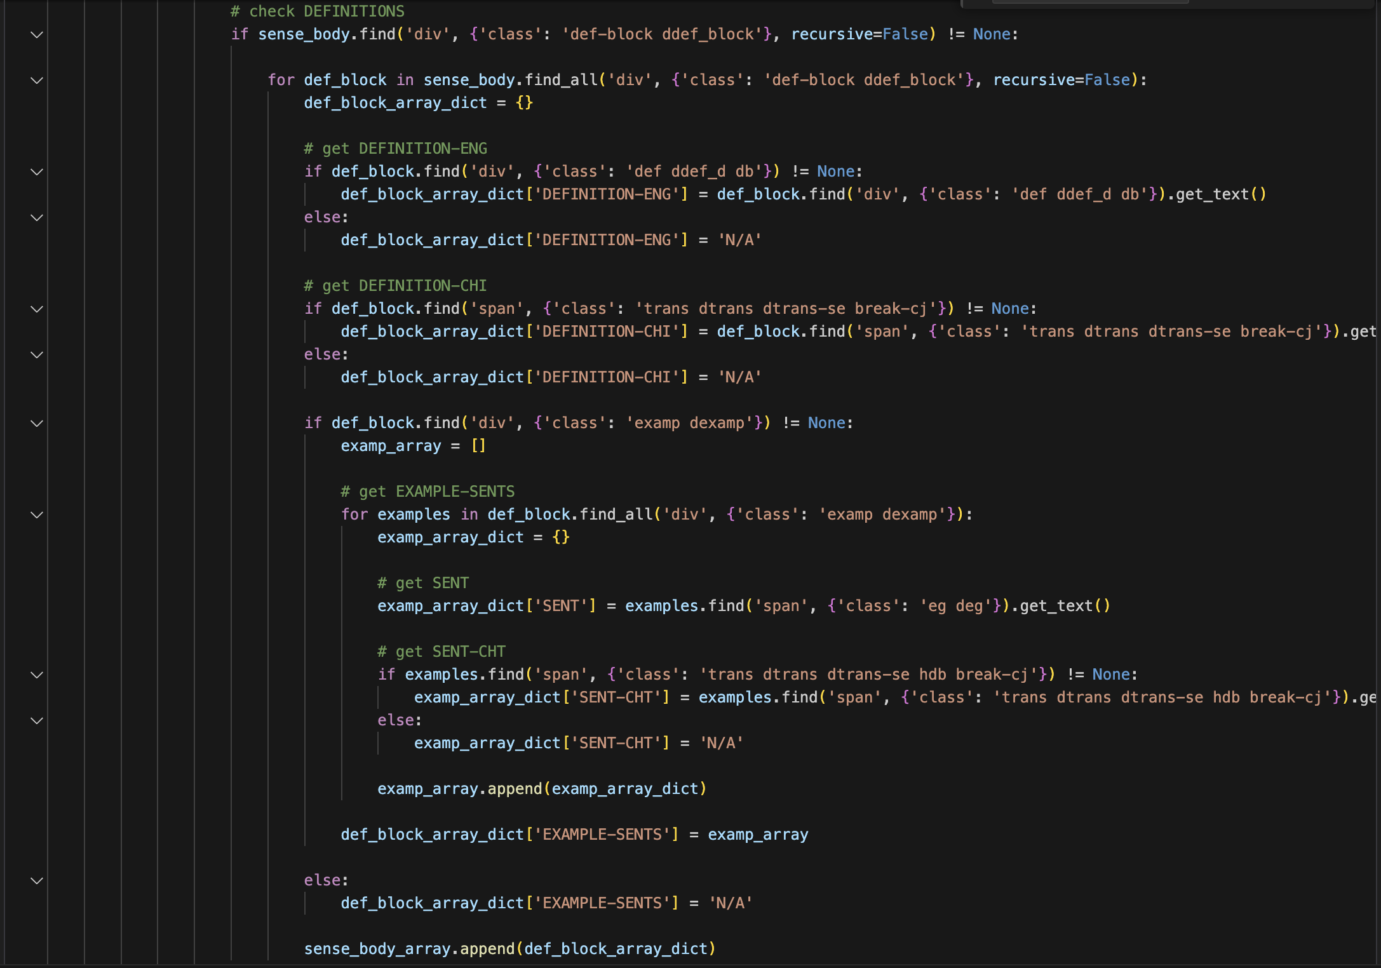Image resolution: width=1381 pixels, height=968 pixels.
Task: Fold the 'hdb break-cj' if statement arrow
Action: pos(37,675)
